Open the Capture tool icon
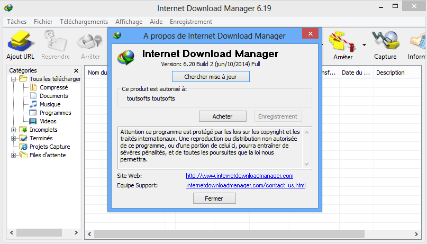Screen dimensions: 427x244 (x=385, y=41)
